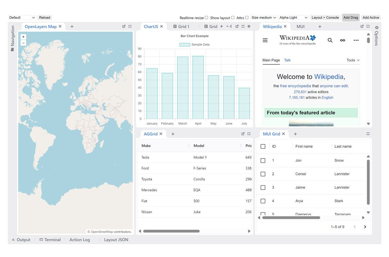Open Wikipedia search magnifier
The width and height of the screenshot is (389, 257).
[330, 40]
